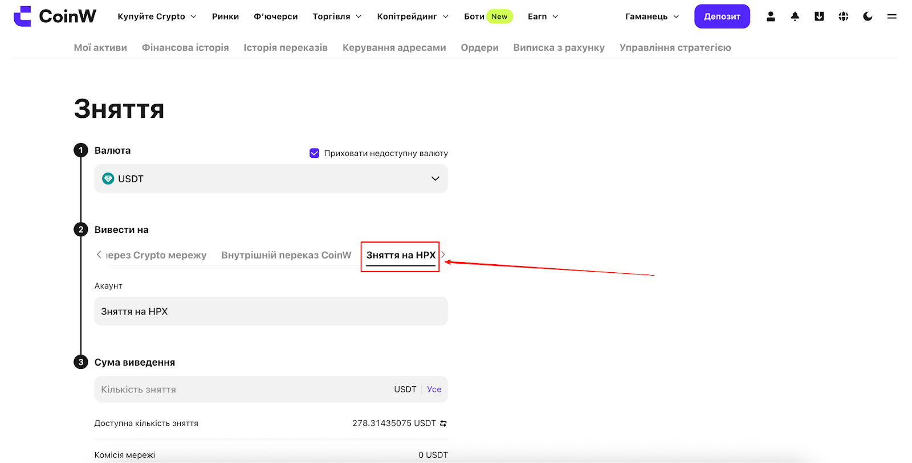This screenshot has height=463, width=912.
Task: Expand the Купуйте Crypto menu
Action: point(157,17)
